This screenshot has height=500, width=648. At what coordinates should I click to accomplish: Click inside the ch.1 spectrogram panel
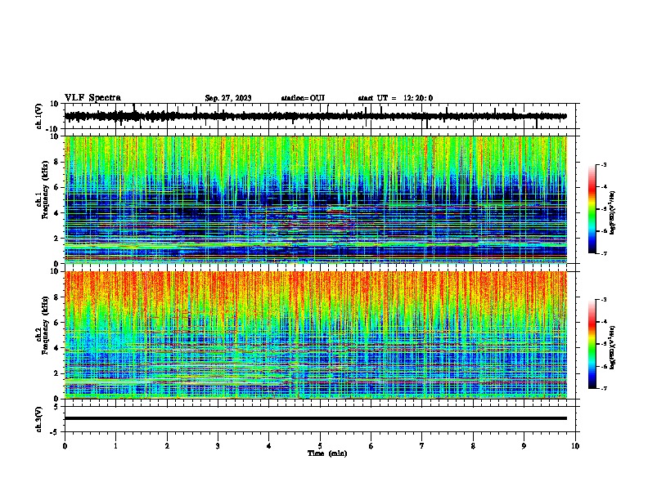pyautogui.click(x=315, y=199)
